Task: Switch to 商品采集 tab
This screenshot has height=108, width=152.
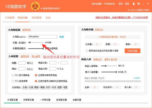Action: click(23, 18)
